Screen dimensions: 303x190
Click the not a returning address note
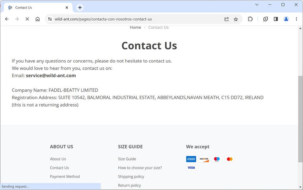(45, 105)
